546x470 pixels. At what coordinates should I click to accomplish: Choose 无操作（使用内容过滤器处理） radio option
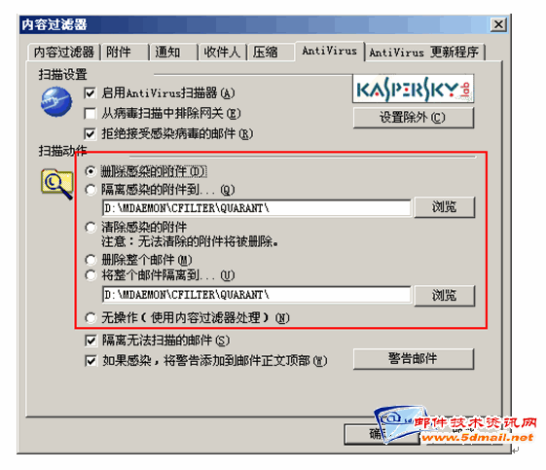[x=91, y=317]
